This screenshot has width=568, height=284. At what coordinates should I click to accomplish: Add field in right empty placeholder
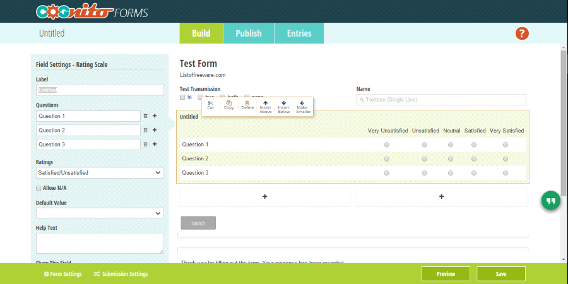442,197
